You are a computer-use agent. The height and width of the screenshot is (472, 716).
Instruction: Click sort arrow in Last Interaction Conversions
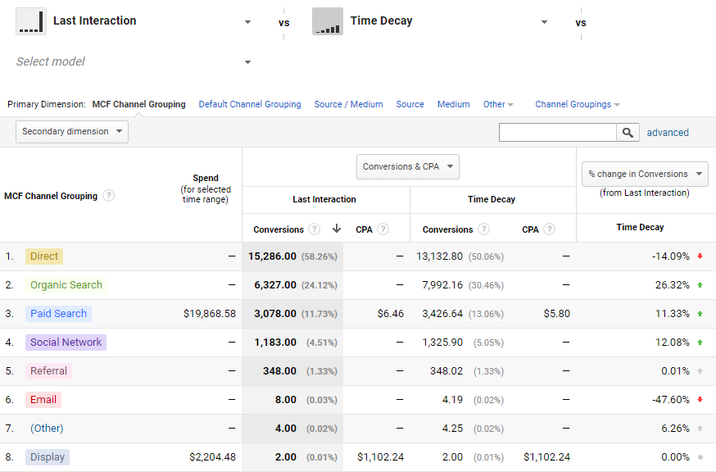[337, 229]
